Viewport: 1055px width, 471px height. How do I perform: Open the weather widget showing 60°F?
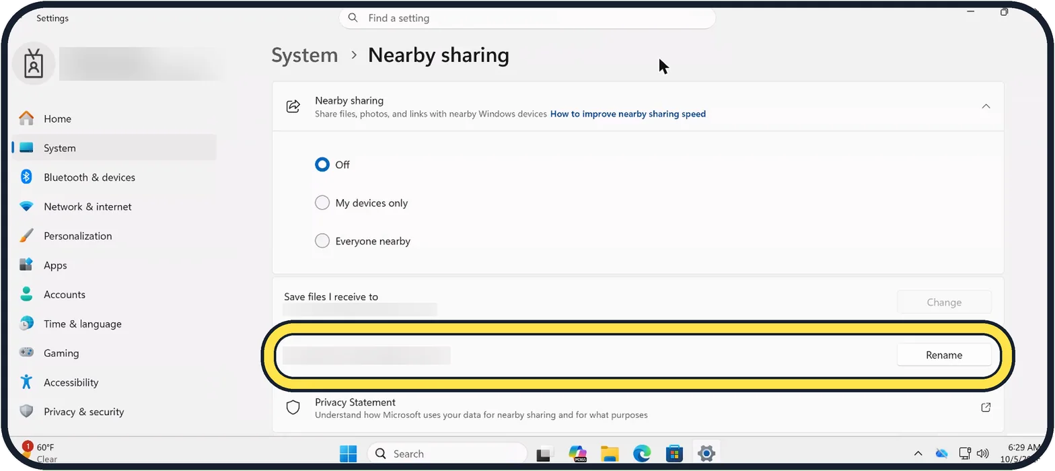coord(39,453)
